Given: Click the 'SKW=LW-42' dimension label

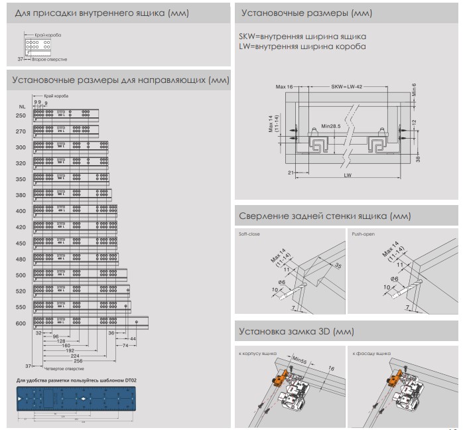Looking at the screenshot, I should point(346,87).
